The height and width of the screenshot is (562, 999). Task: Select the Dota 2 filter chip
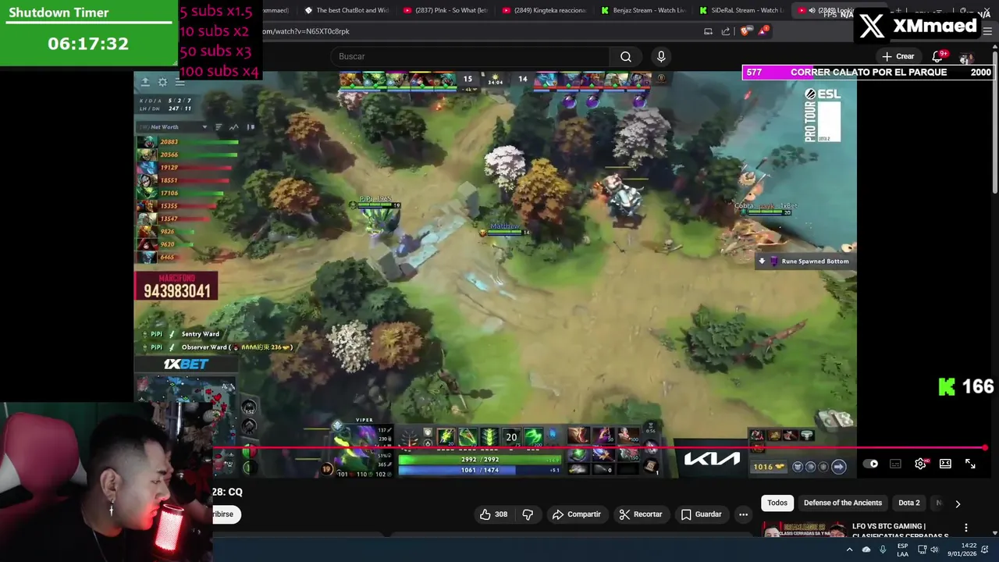(x=908, y=503)
